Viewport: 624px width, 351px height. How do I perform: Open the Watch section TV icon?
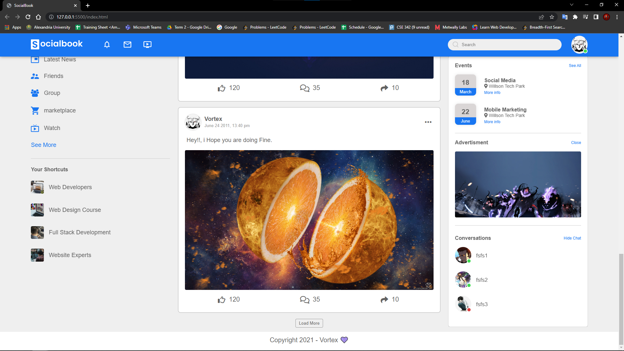click(x=35, y=128)
